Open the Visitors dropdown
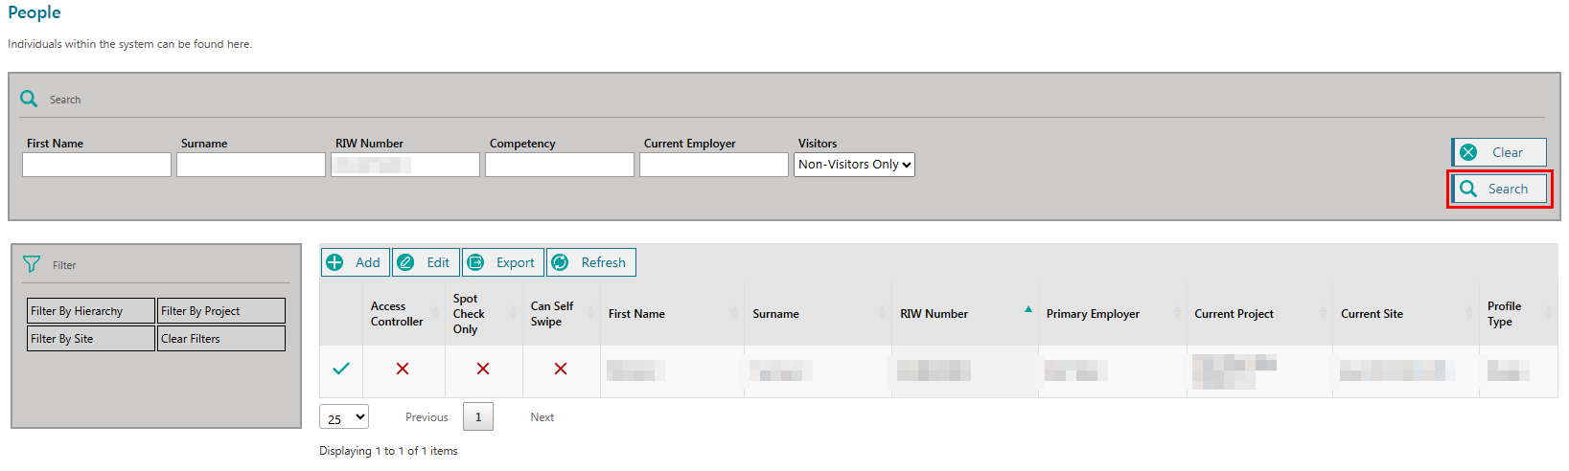 click(x=854, y=165)
